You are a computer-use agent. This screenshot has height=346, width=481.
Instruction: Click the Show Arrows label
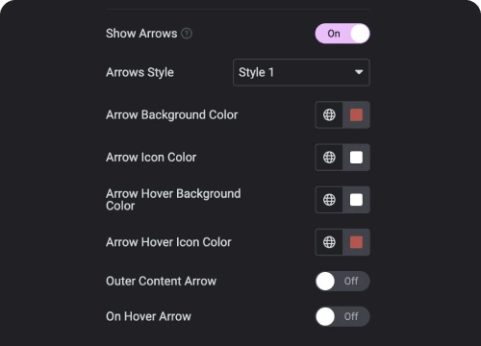(141, 34)
